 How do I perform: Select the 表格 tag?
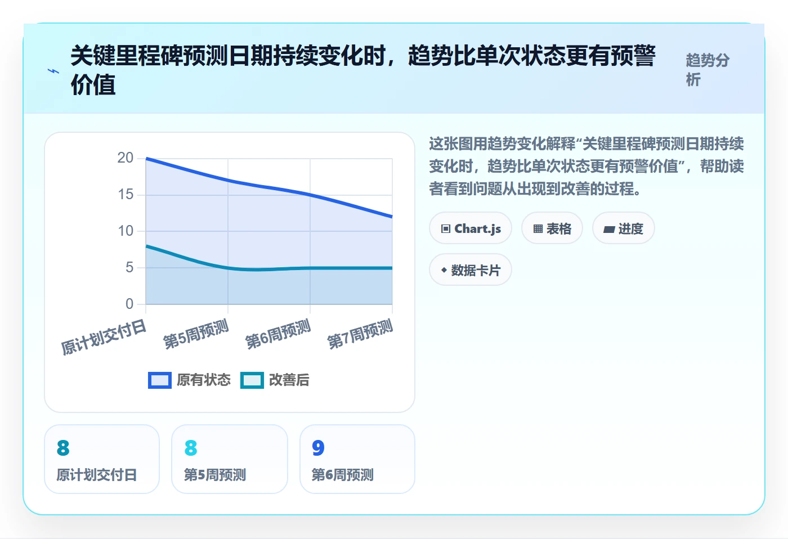tap(552, 228)
